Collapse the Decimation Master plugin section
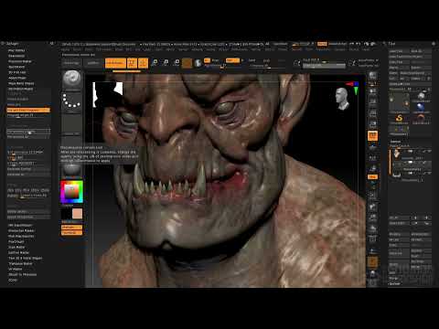The image size is (439, 329). click(20, 89)
